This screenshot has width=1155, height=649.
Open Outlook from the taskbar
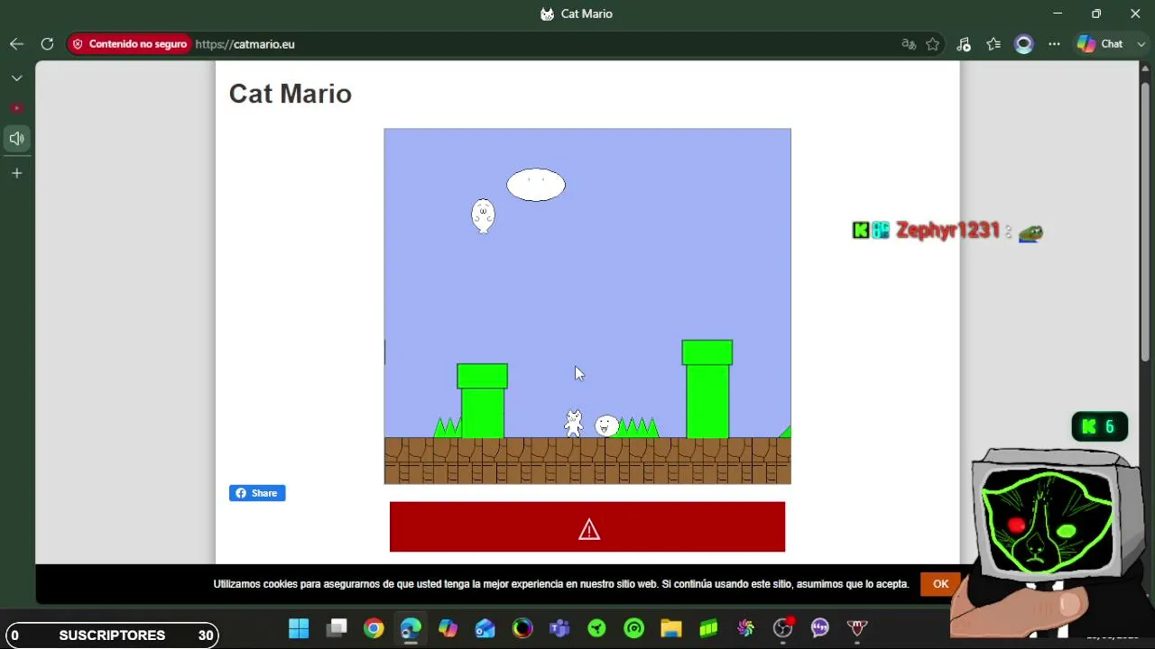(x=485, y=628)
